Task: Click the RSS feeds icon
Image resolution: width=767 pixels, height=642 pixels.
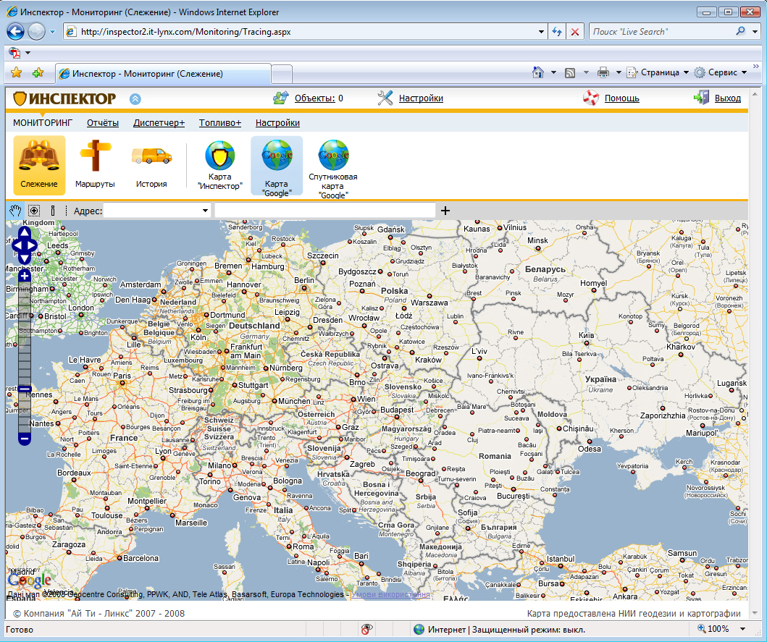Action: pos(570,73)
